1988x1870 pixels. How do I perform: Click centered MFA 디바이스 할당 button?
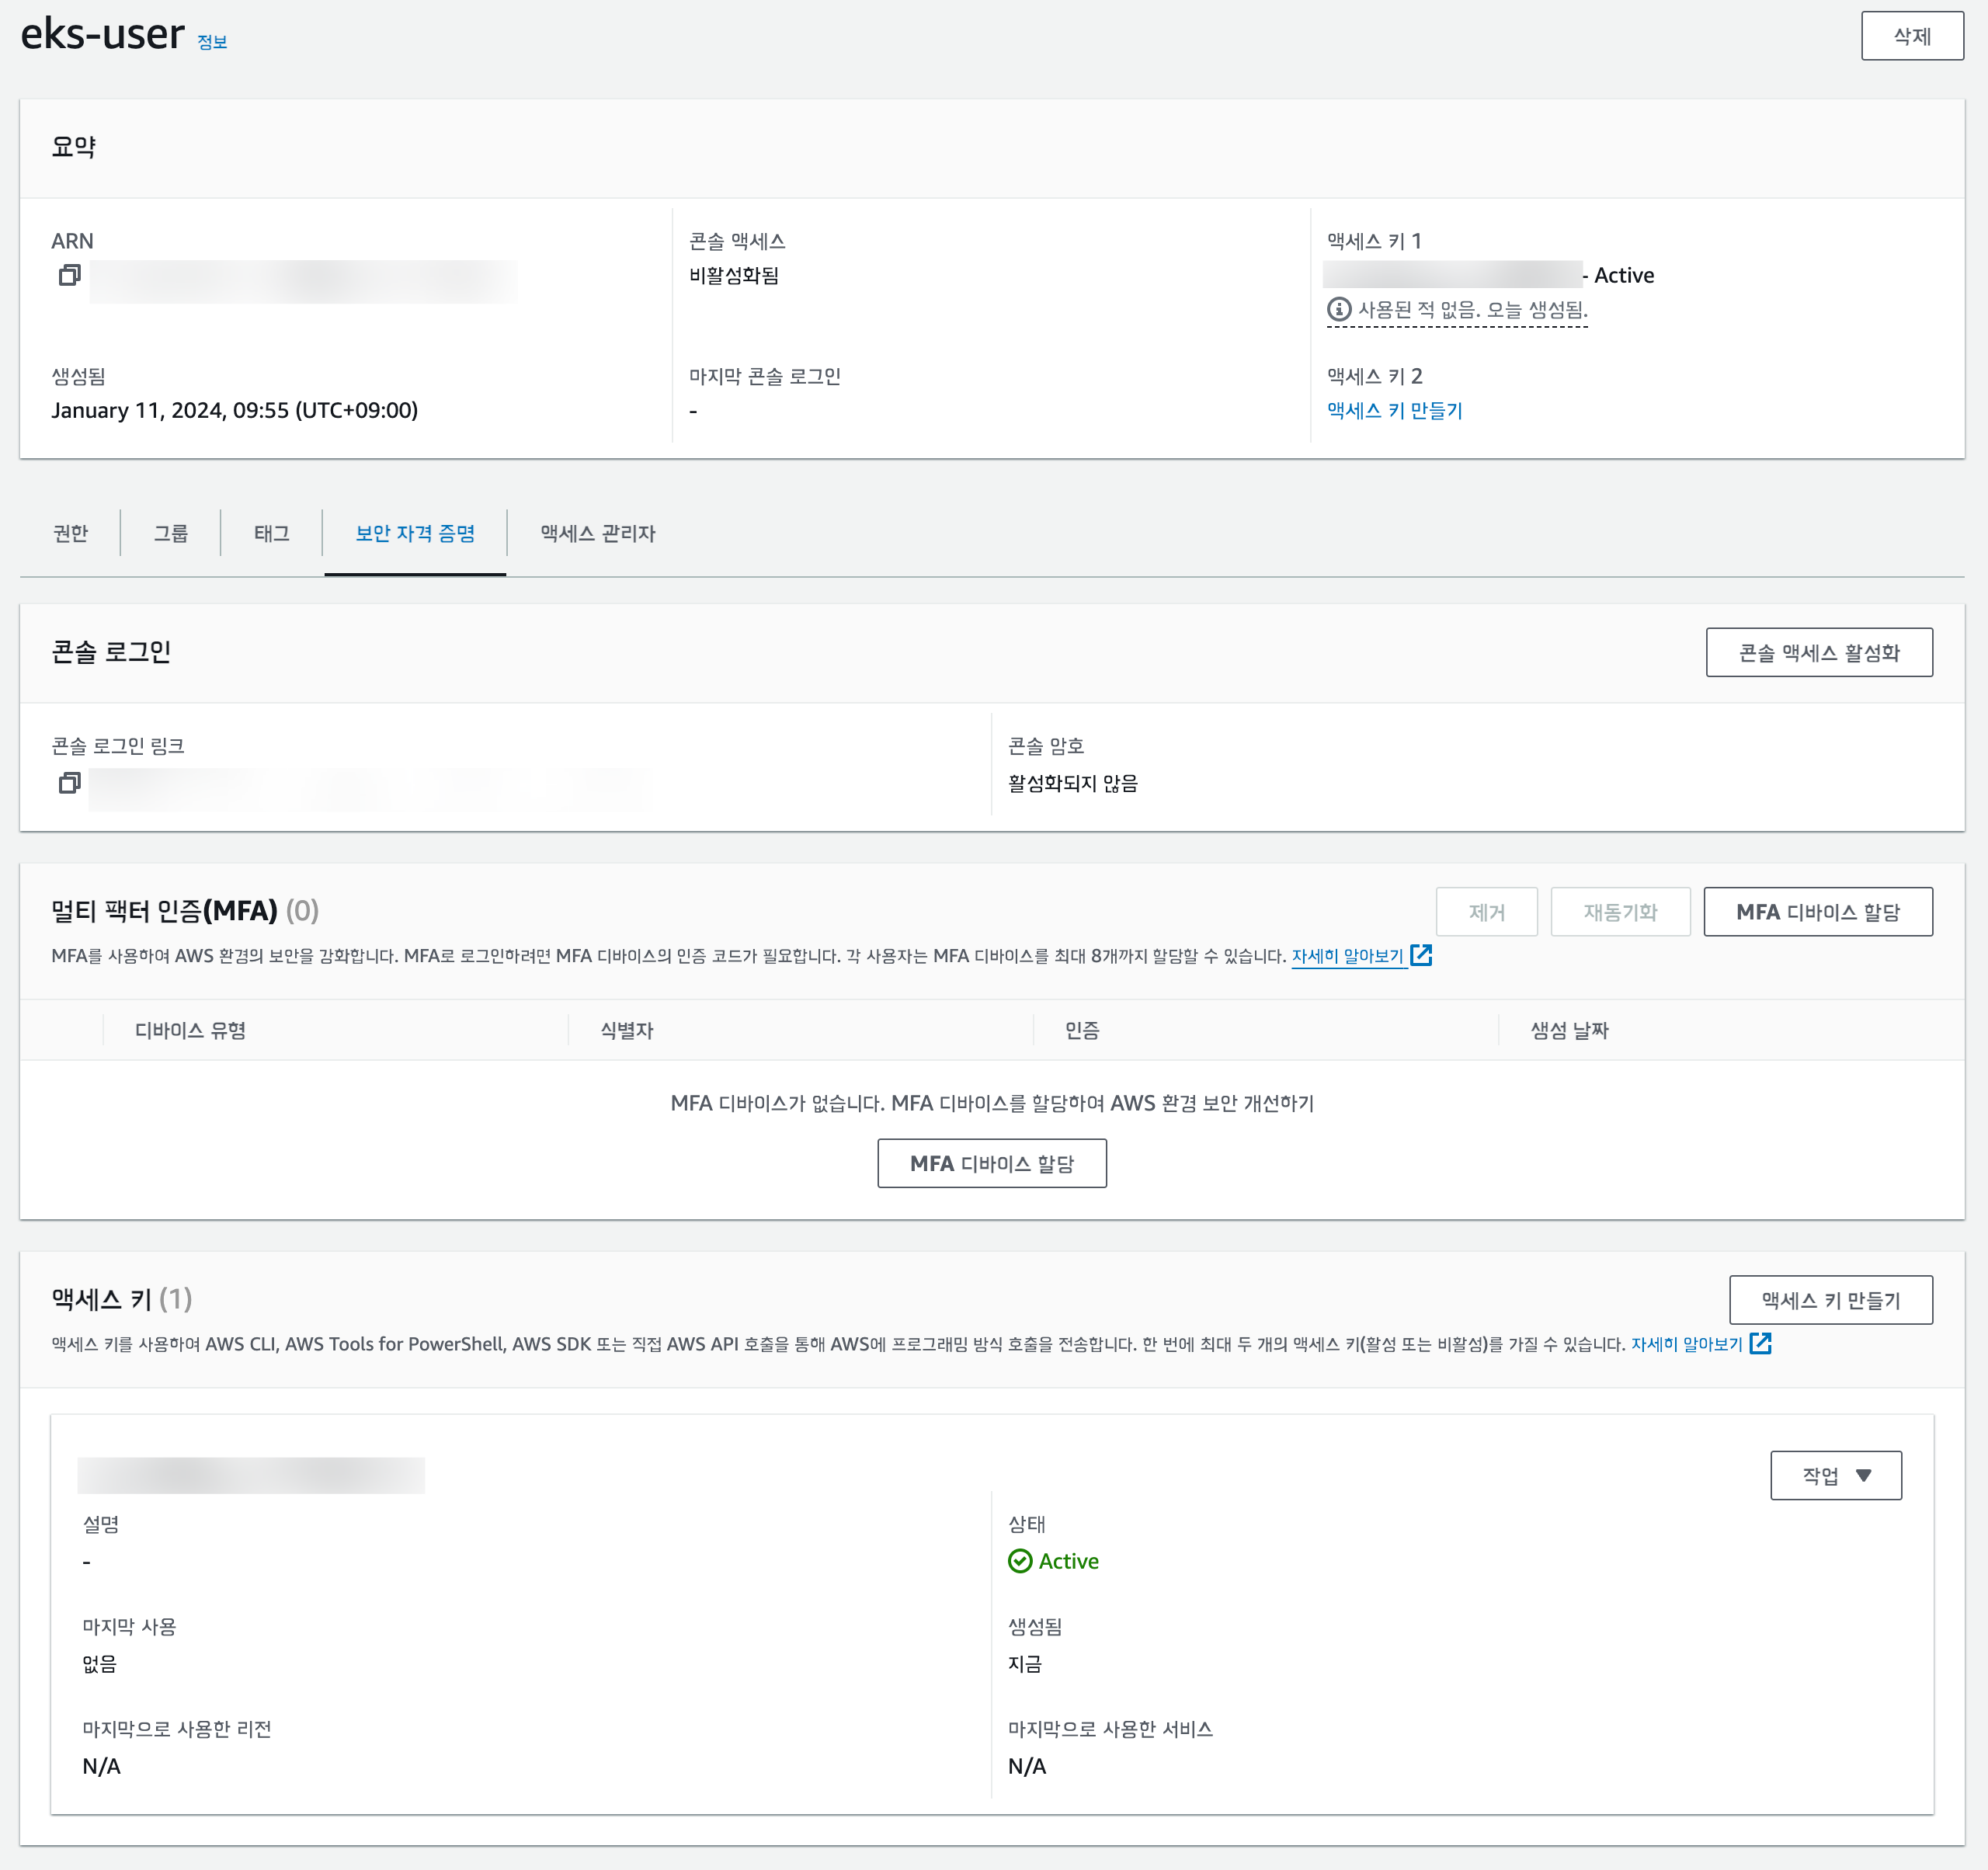[991, 1163]
